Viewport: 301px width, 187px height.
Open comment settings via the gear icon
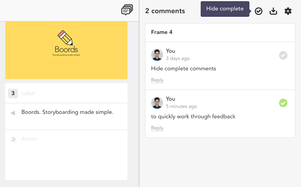(288, 11)
